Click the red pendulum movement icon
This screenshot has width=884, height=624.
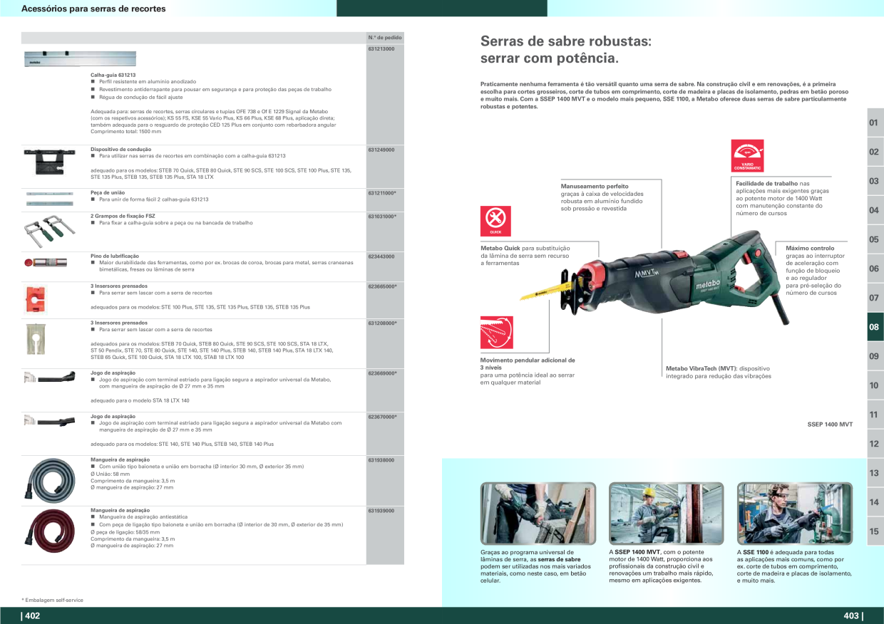click(x=497, y=333)
